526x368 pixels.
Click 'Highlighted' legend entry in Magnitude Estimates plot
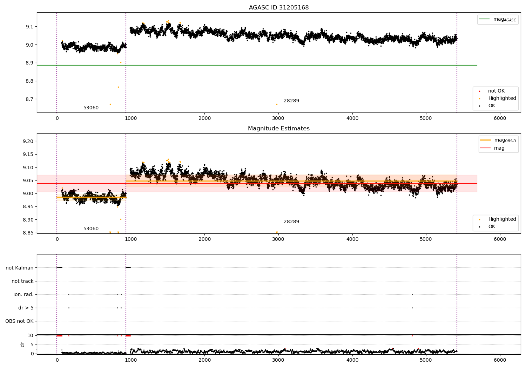(502, 219)
